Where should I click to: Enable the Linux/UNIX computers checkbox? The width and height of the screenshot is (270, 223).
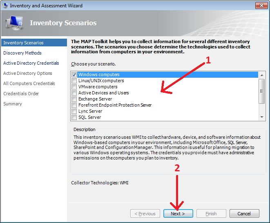coord(74,81)
